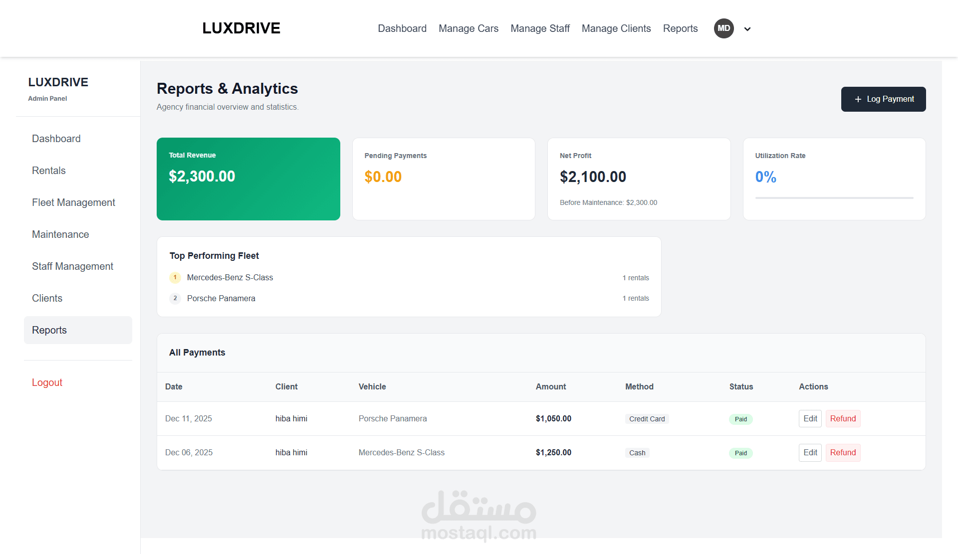Viewport: 958px width, 554px height.
Task: Click the MD user avatar icon
Action: pyautogui.click(x=723, y=28)
